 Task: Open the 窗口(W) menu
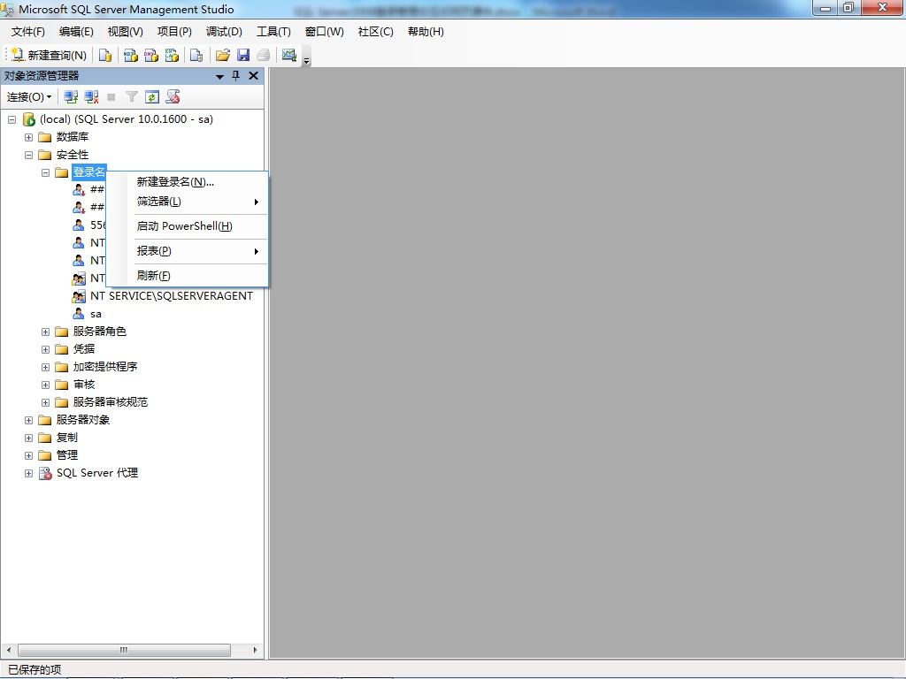click(x=324, y=32)
